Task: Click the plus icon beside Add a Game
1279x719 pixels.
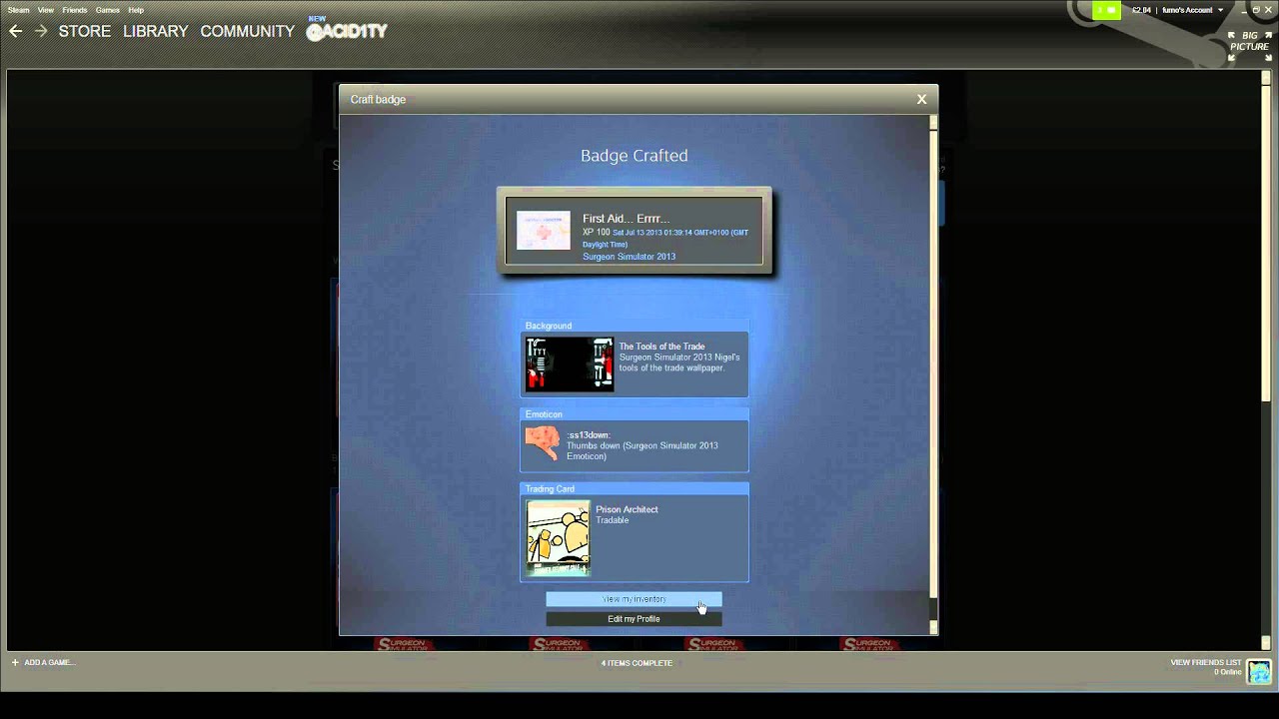Action: click(x=15, y=662)
